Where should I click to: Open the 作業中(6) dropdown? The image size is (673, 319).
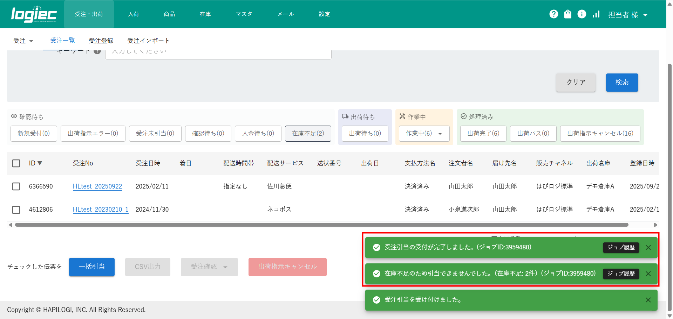pyautogui.click(x=424, y=134)
